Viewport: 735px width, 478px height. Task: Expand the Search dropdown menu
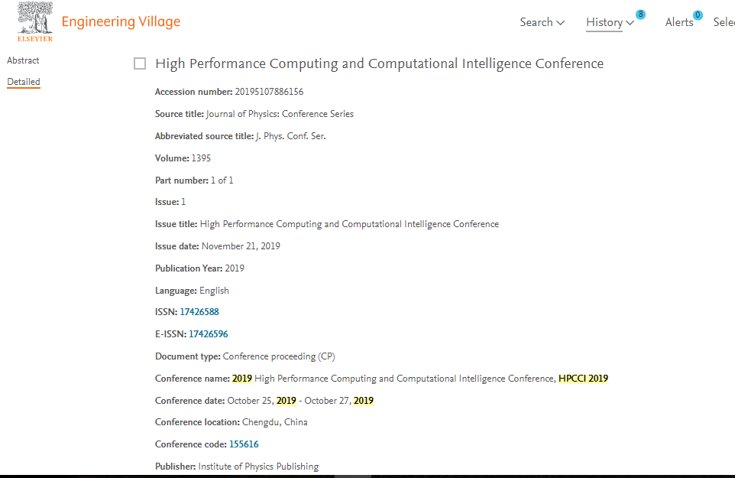(x=542, y=22)
